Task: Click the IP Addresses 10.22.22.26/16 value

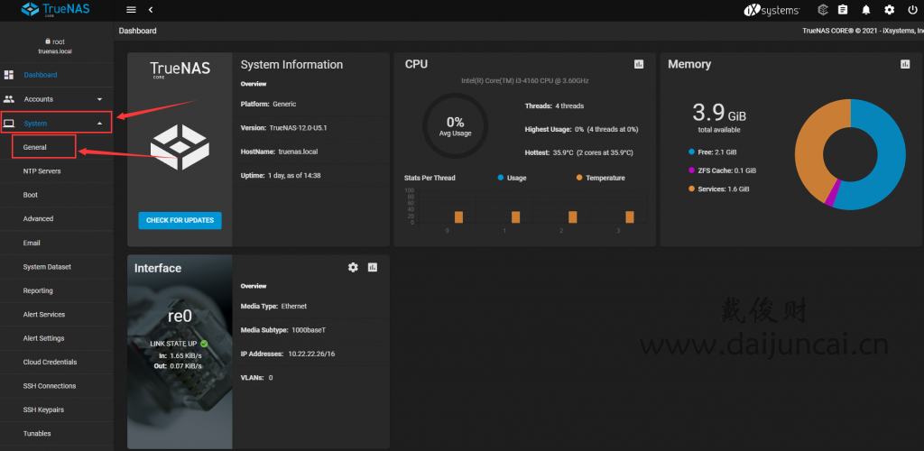Action: coord(311,354)
